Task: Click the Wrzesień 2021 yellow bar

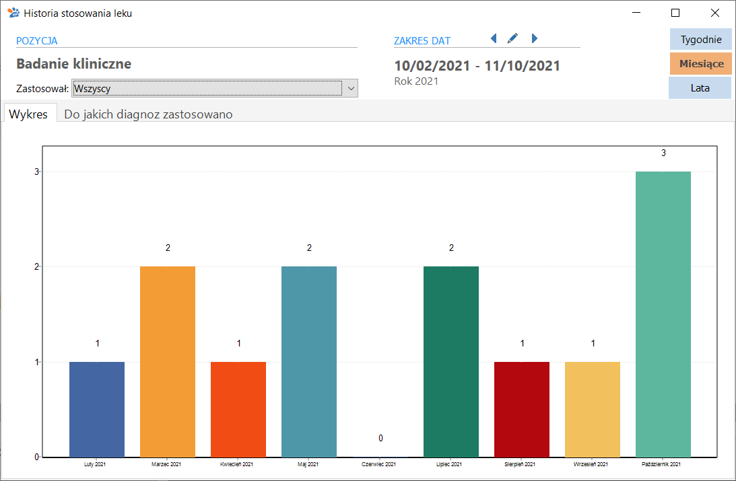Action: (593, 409)
